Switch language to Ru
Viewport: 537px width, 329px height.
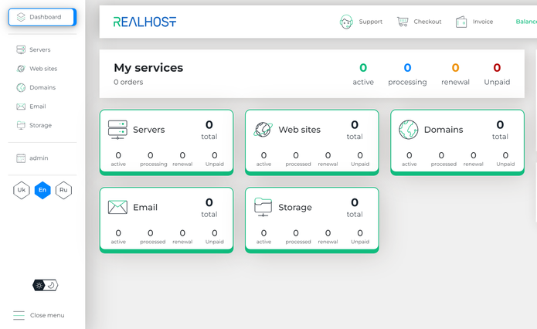[x=63, y=190]
